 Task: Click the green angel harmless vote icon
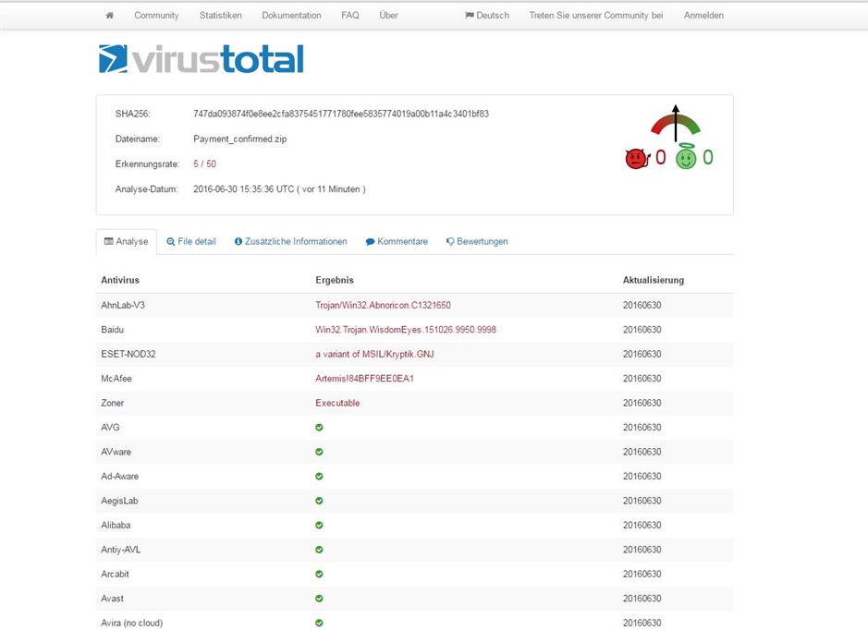point(686,156)
